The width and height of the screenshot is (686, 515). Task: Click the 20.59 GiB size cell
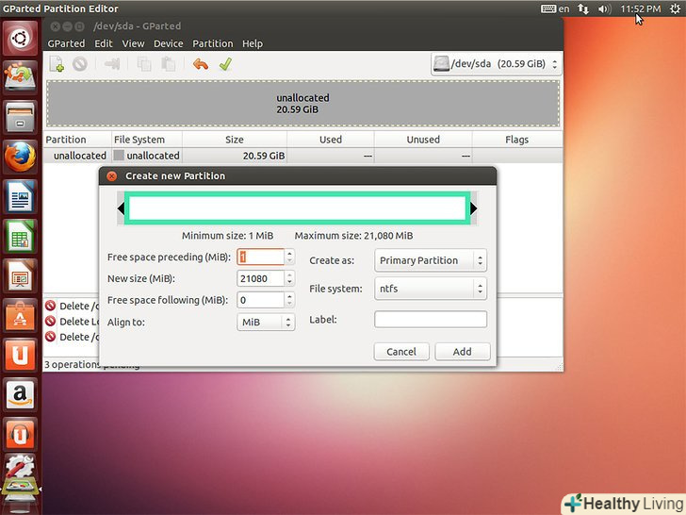235,156
